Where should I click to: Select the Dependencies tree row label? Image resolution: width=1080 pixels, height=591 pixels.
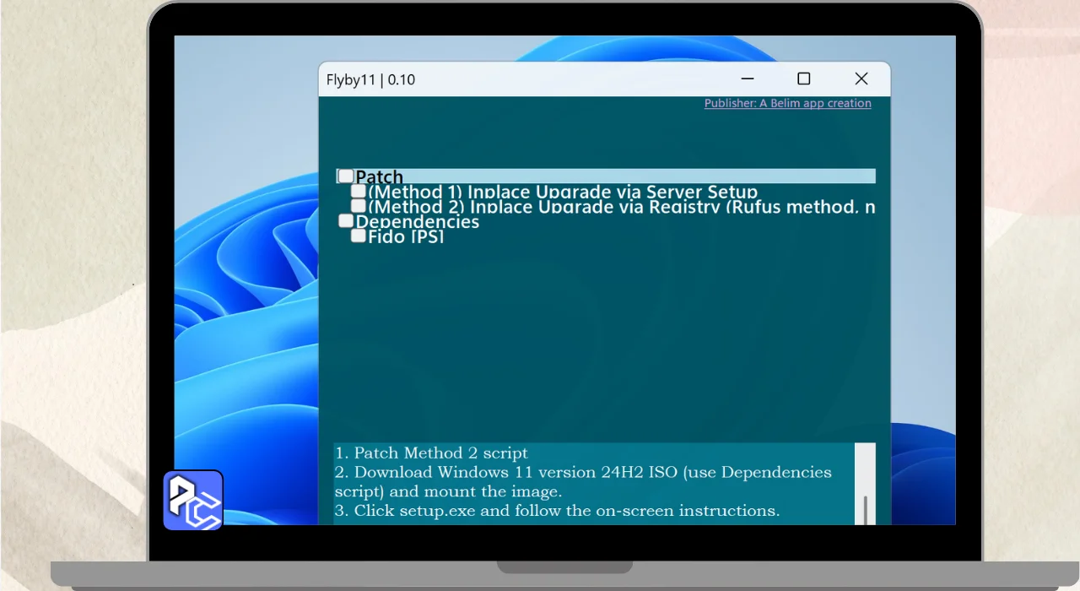(417, 222)
